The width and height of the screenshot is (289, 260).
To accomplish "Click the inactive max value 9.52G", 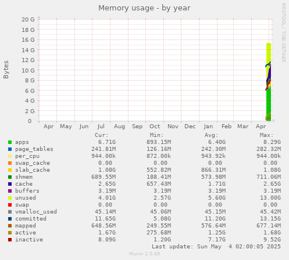I will (272, 240).
